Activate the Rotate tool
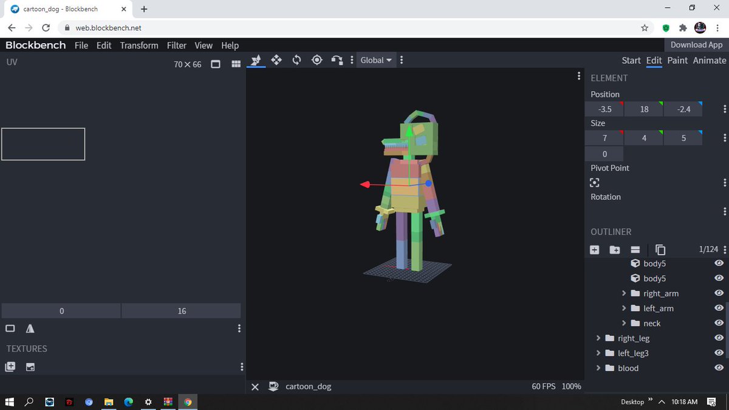Image resolution: width=729 pixels, height=410 pixels. (x=296, y=60)
